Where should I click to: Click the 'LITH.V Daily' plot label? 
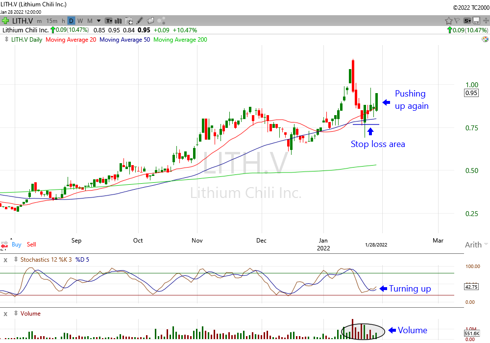(26, 40)
